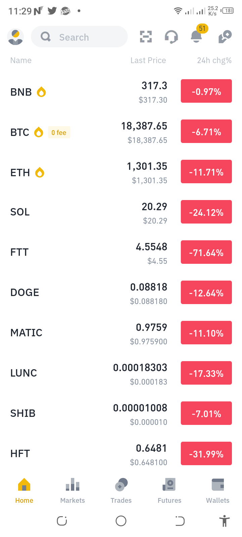Open the DOGE price row
This screenshot has width=242, height=537.
pyautogui.click(x=121, y=292)
